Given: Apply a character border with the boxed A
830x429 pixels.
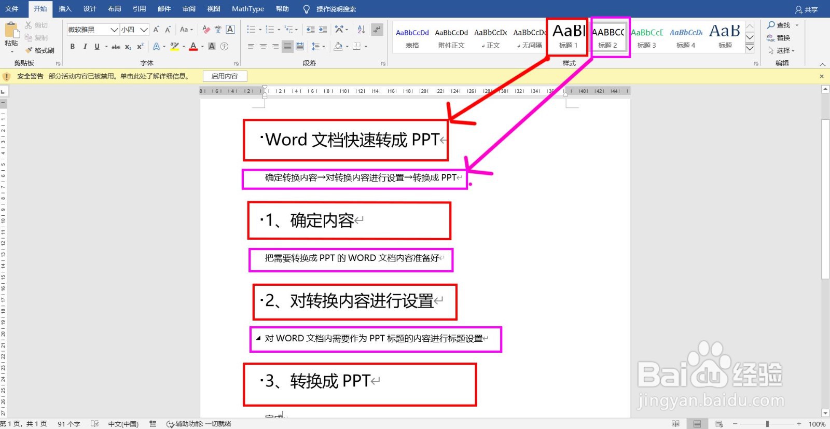Looking at the screenshot, I should 230,30.
